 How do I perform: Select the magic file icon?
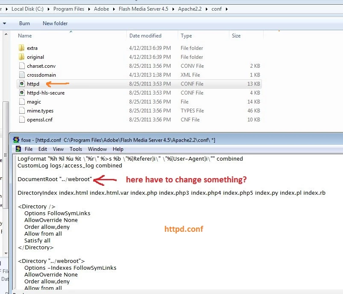tap(22, 101)
